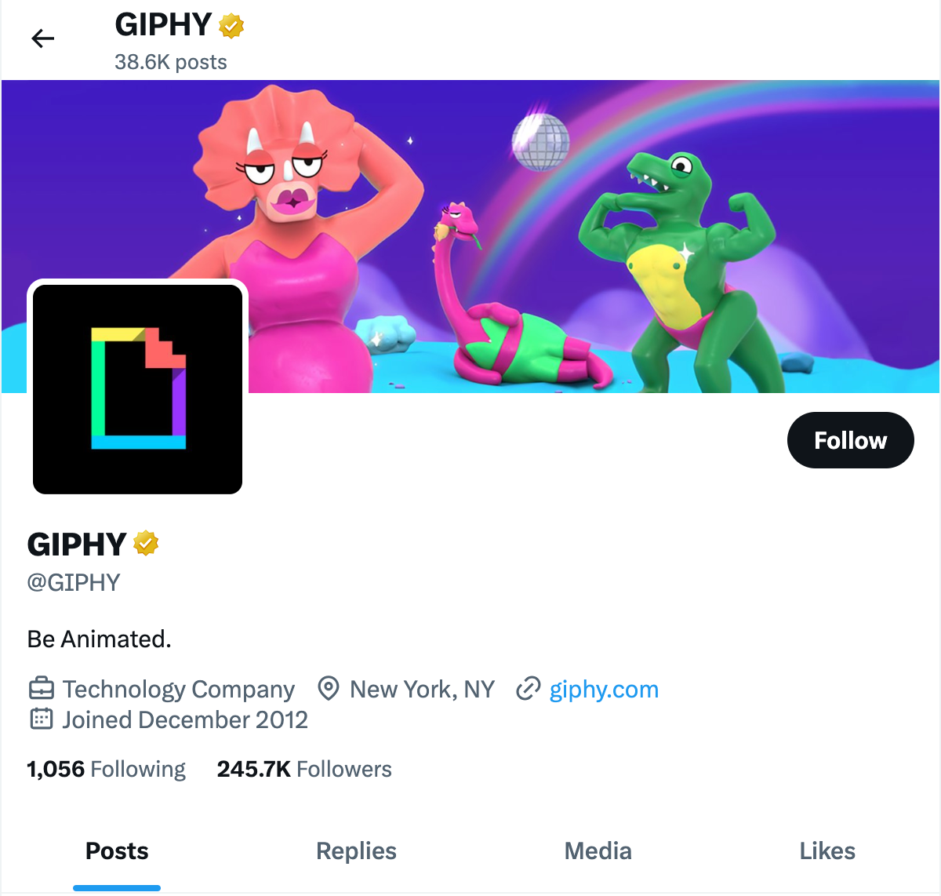The image size is (941, 896).
Task: View the 245.7K Followers list
Action: [304, 769]
